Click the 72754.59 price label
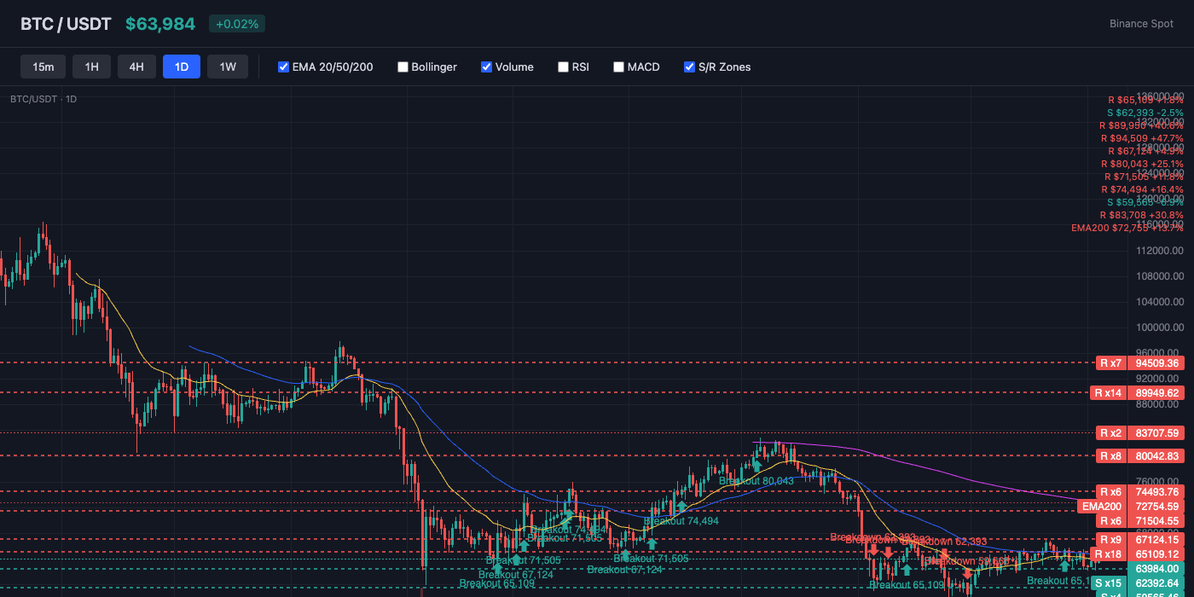1194x597 pixels. (x=1157, y=507)
